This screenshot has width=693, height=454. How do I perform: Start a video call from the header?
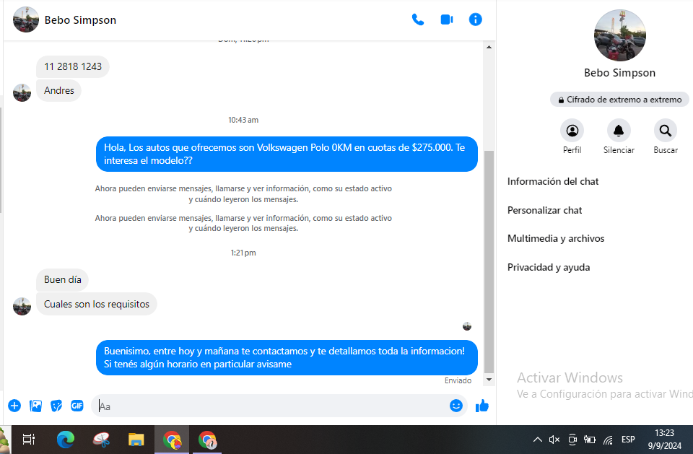[446, 19]
